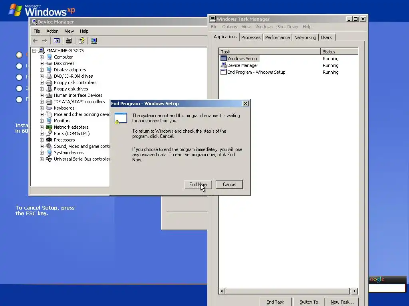The width and height of the screenshot is (409, 306).
Task: Open the Users tab in Task Manager
Action: [326, 37]
